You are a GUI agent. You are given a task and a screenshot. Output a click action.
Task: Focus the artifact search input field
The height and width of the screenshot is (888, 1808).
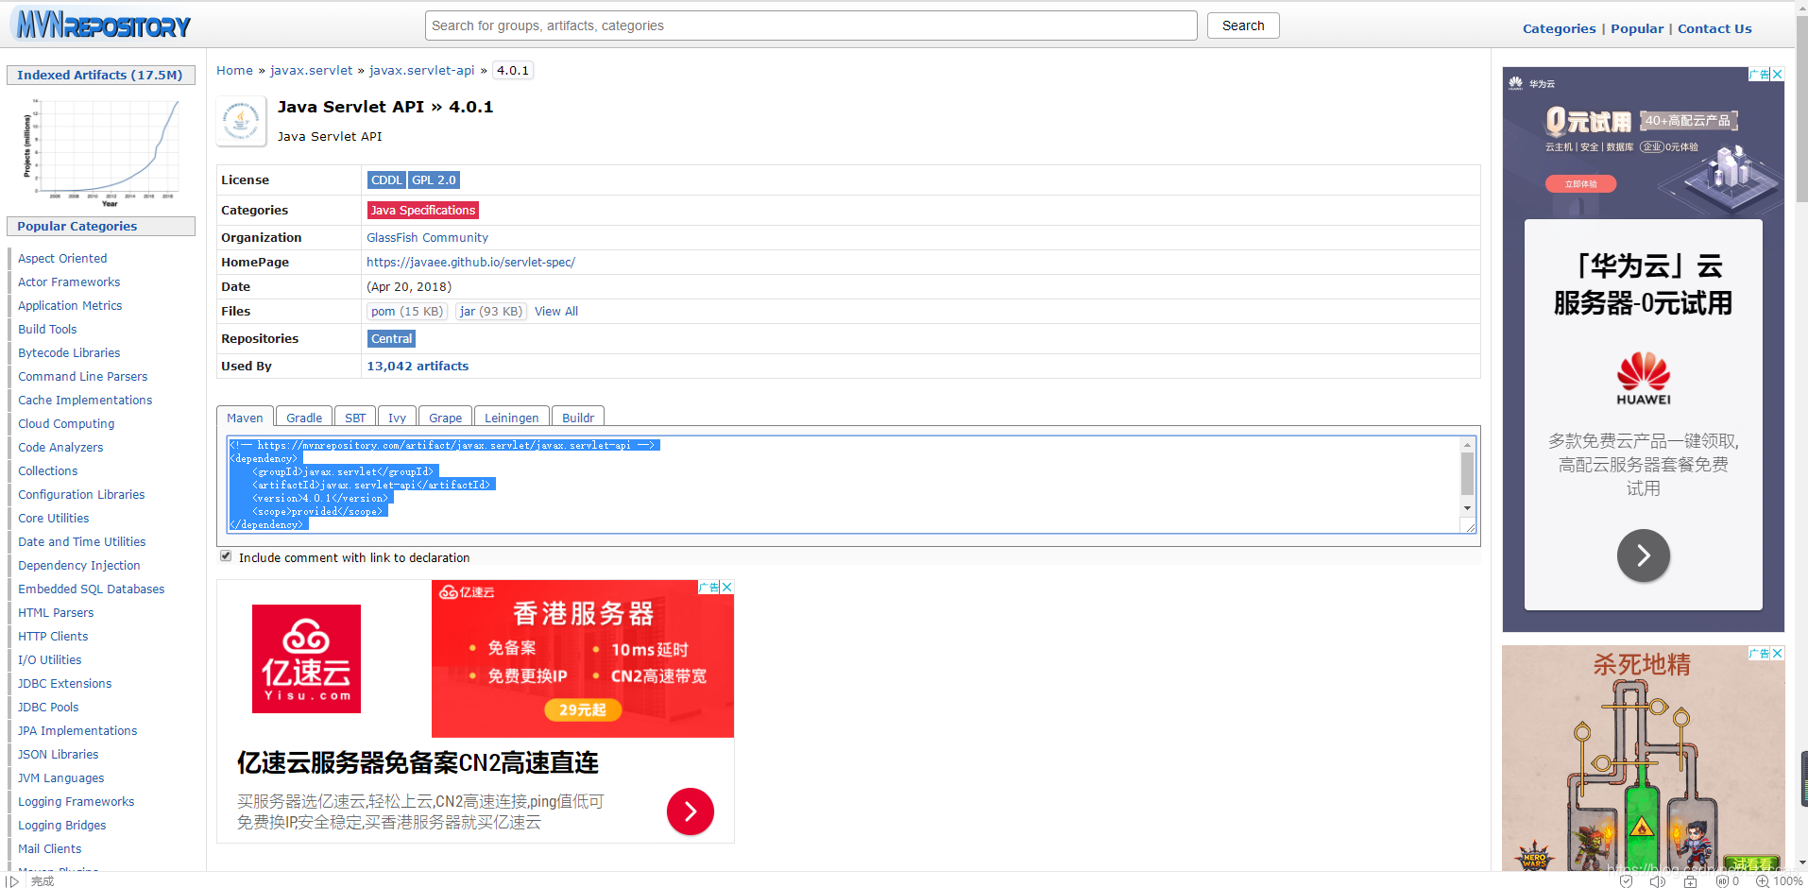(810, 26)
